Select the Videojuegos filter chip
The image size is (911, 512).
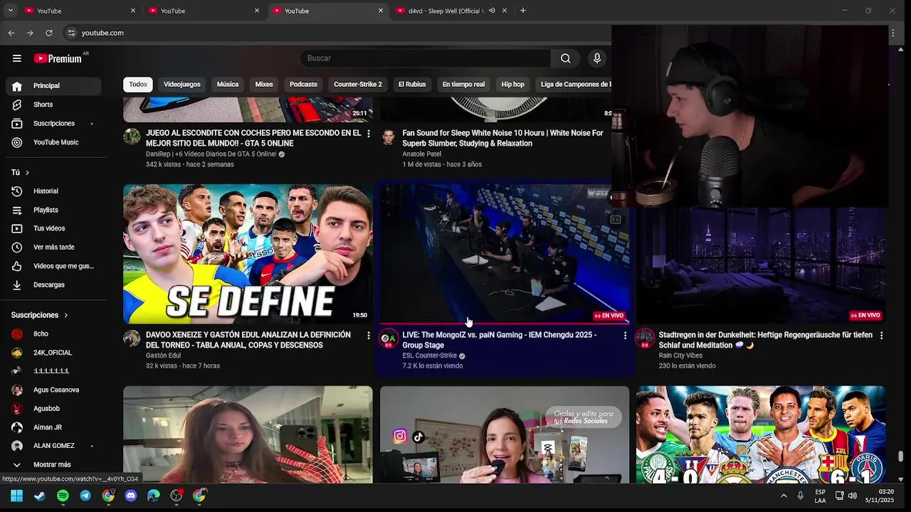click(x=182, y=85)
